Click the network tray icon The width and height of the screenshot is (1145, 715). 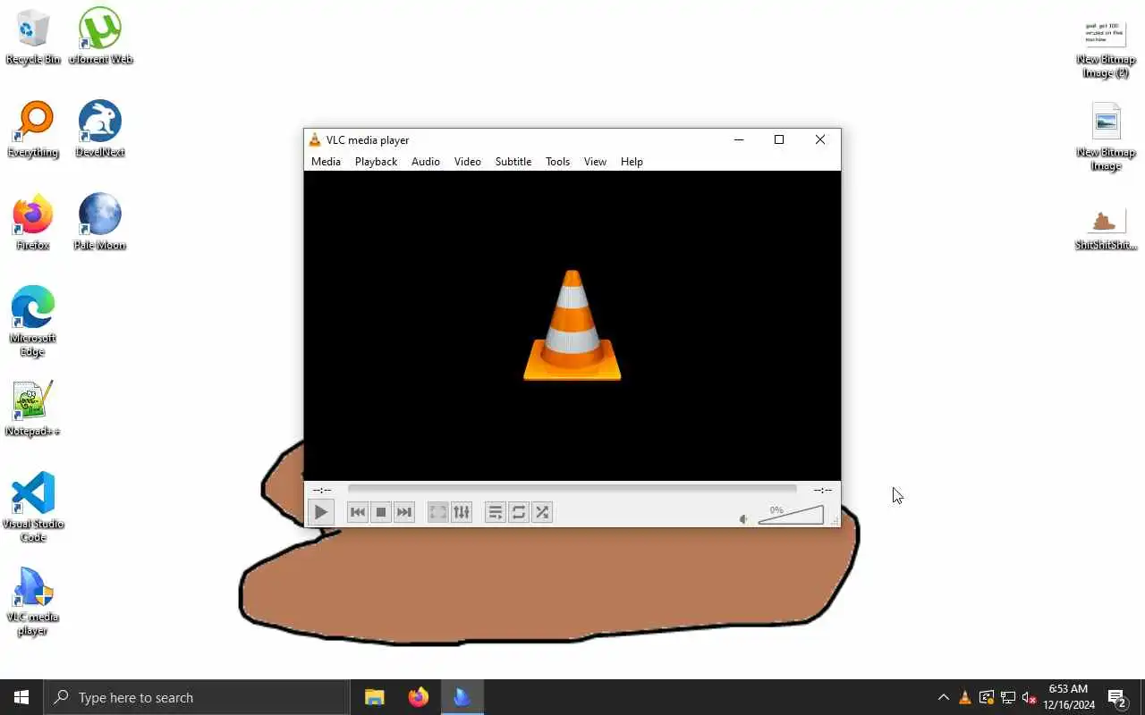[x=1007, y=698]
